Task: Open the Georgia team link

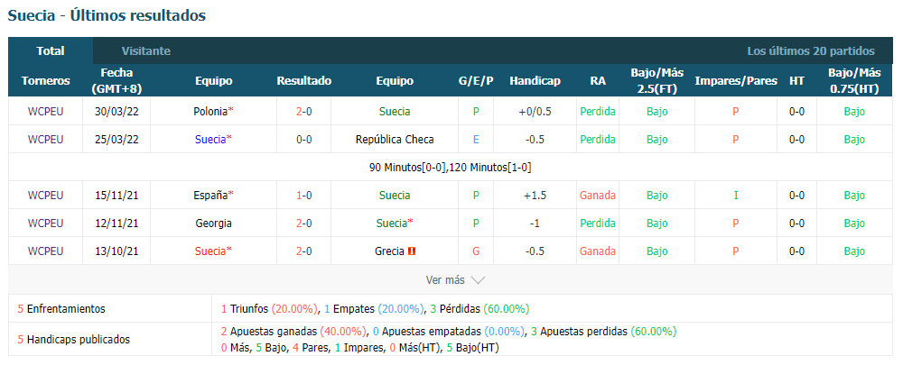Action: 214,223
